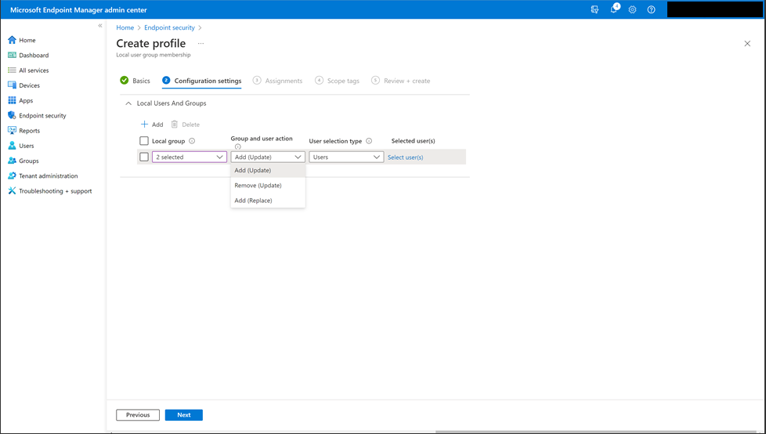Screen dimensions: 766x434
Task: Open the Devices sidebar icon
Action: [x=13, y=85]
